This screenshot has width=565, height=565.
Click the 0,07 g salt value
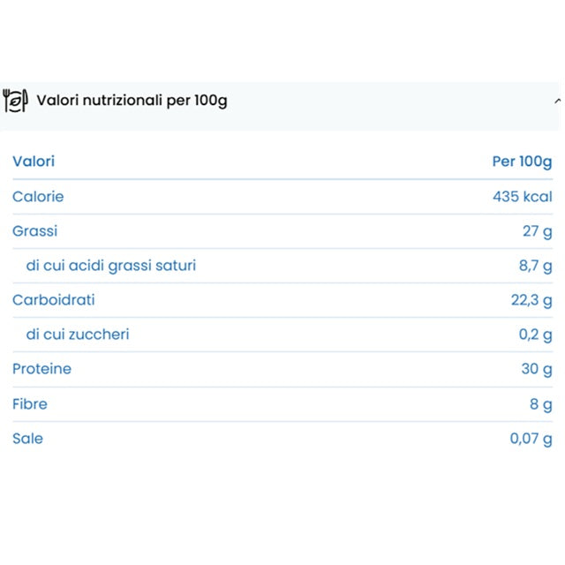tap(531, 439)
